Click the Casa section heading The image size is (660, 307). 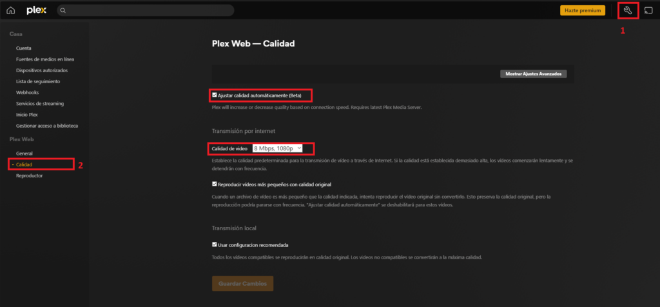[x=16, y=34]
